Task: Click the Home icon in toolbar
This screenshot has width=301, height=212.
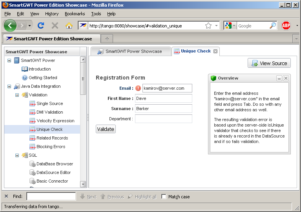Action: point(69,25)
